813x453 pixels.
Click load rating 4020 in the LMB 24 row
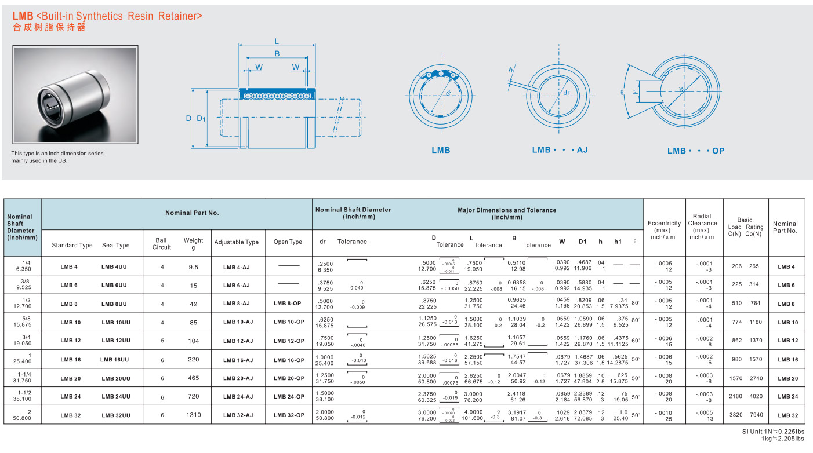[x=756, y=397]
